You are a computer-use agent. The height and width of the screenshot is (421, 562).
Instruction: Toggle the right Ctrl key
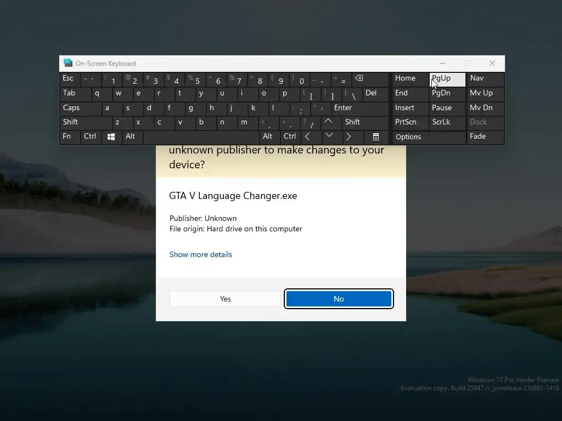coord(291,136)
